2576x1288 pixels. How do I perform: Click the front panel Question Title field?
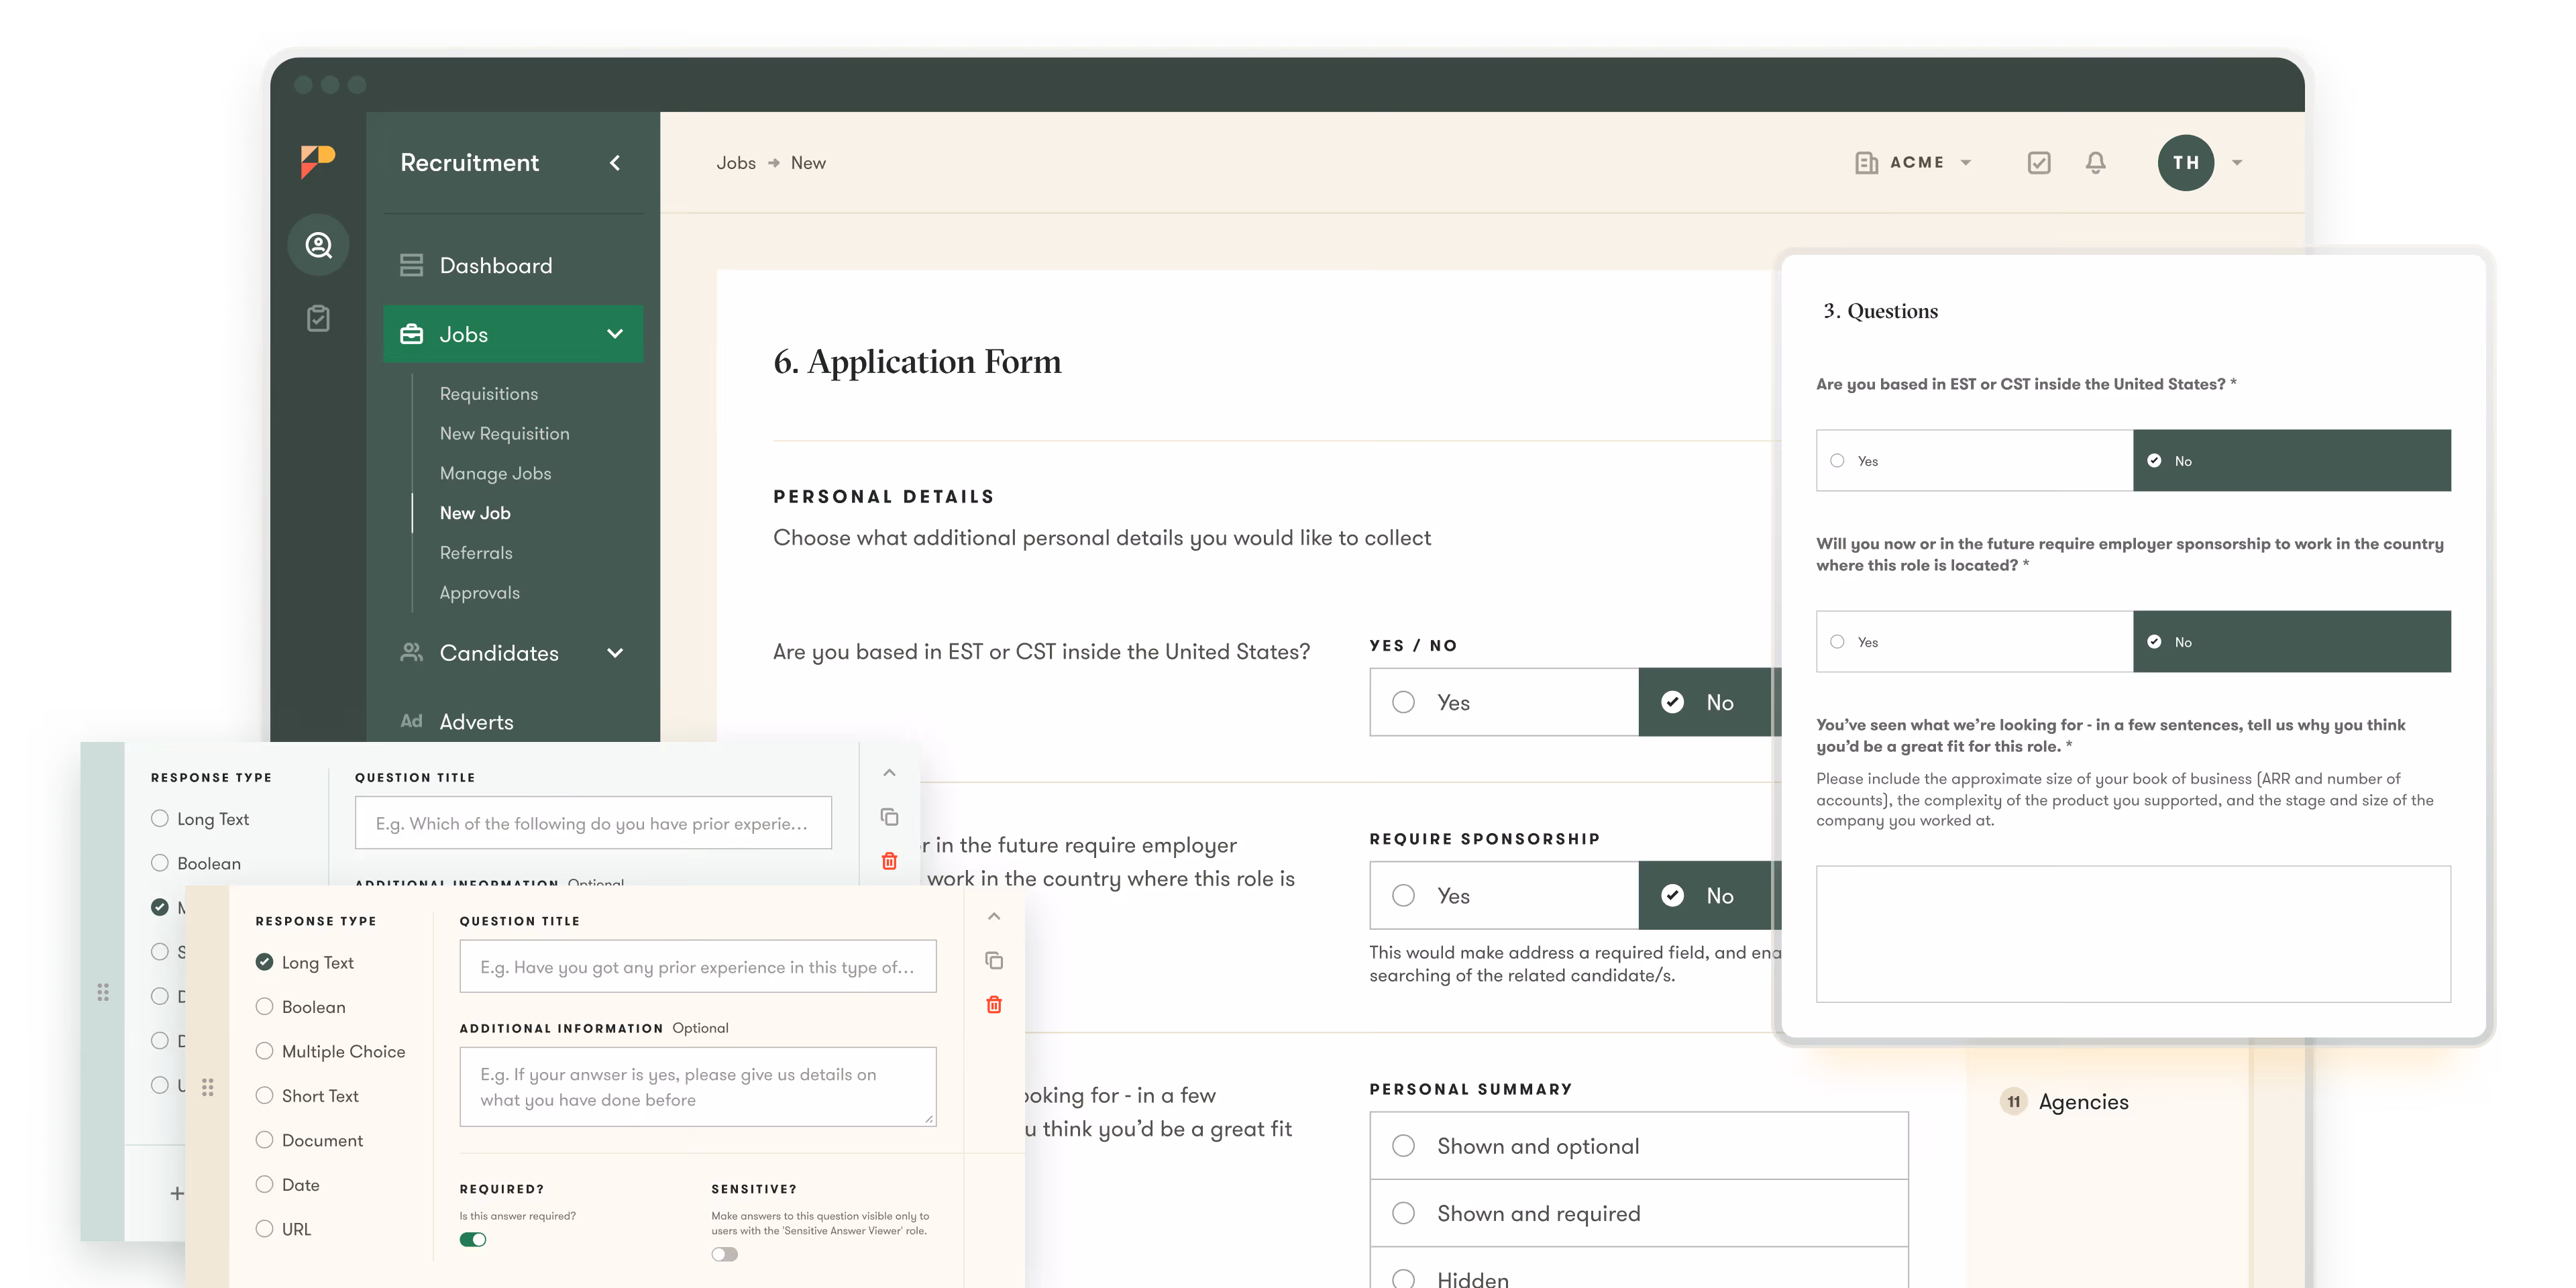pos(698,966)
